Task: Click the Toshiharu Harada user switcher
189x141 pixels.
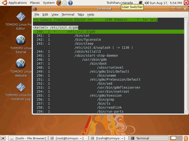Action: [119, 3]
